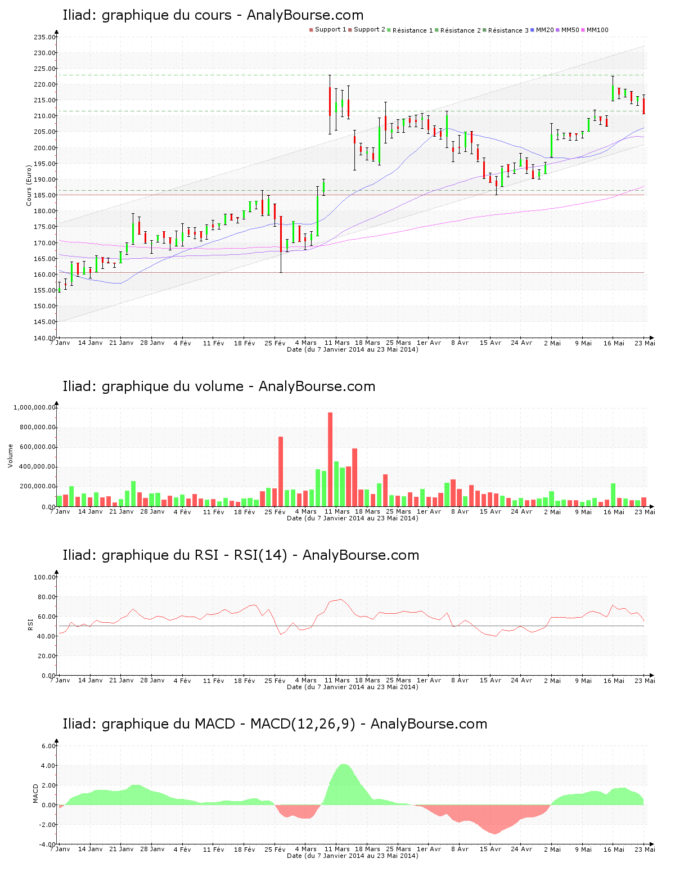Click '2 Mai' date on RSI chart

[x=552, y=680]
